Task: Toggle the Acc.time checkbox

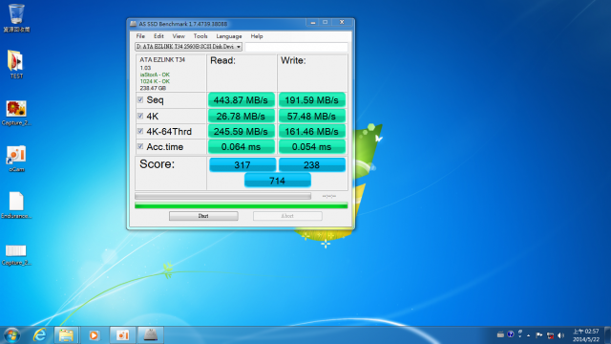Action: [140, 146]
